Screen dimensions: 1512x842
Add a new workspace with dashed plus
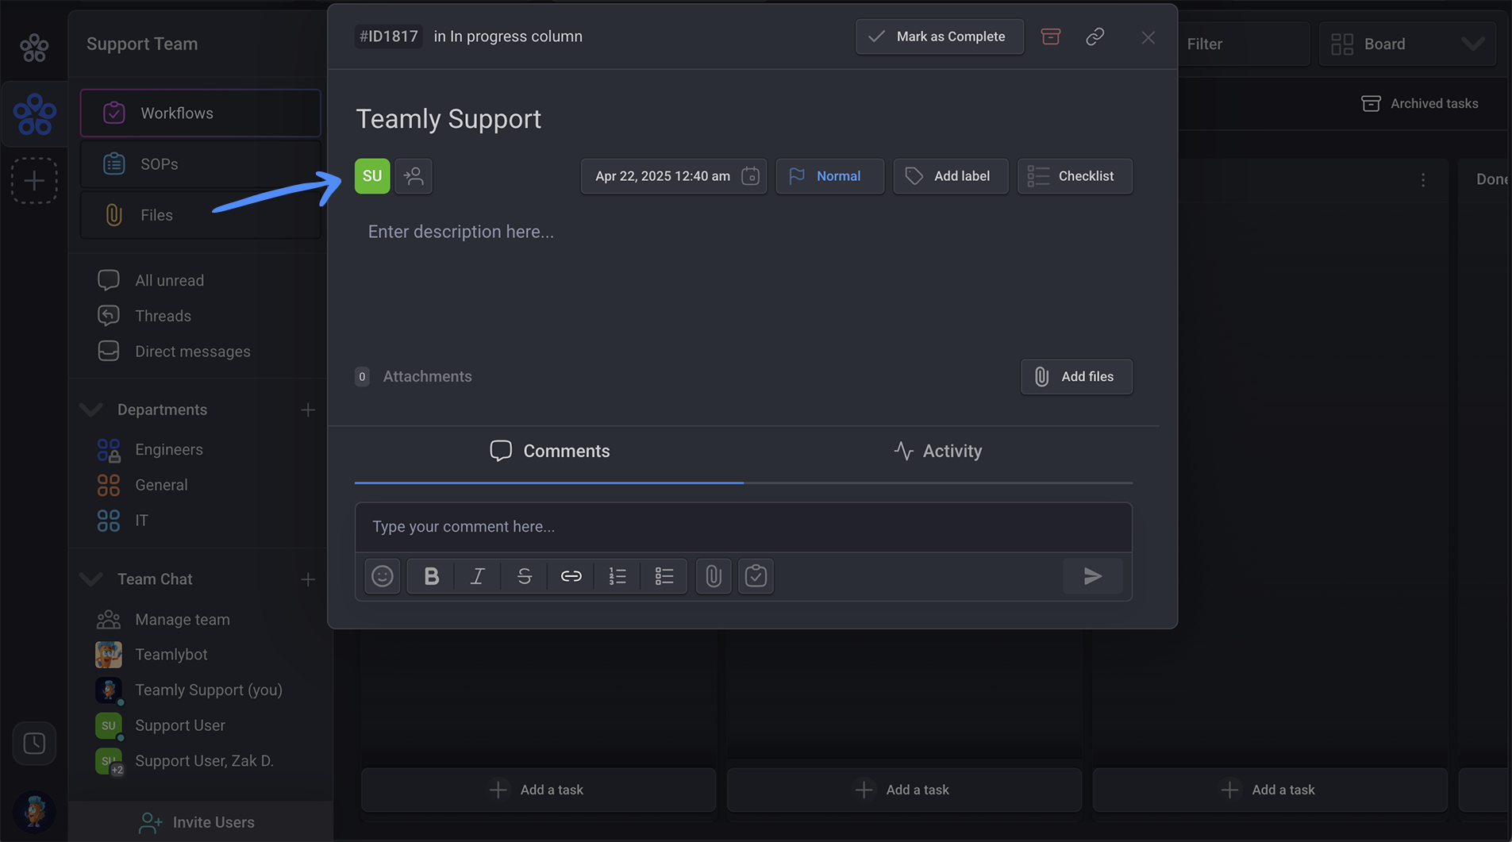[x=34, y=181]
